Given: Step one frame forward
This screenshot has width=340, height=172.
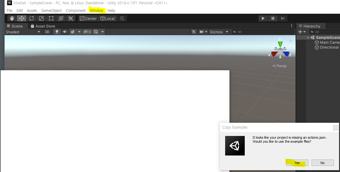Looking at the screenshot, I should [282, 18].
